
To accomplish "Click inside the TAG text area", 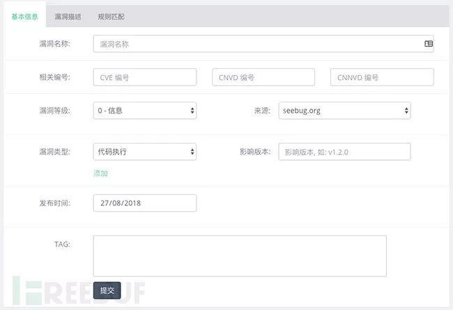I will pos(240,256).
